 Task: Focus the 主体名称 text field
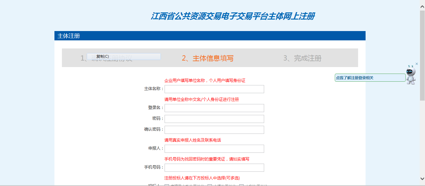[x=214, y=89]
